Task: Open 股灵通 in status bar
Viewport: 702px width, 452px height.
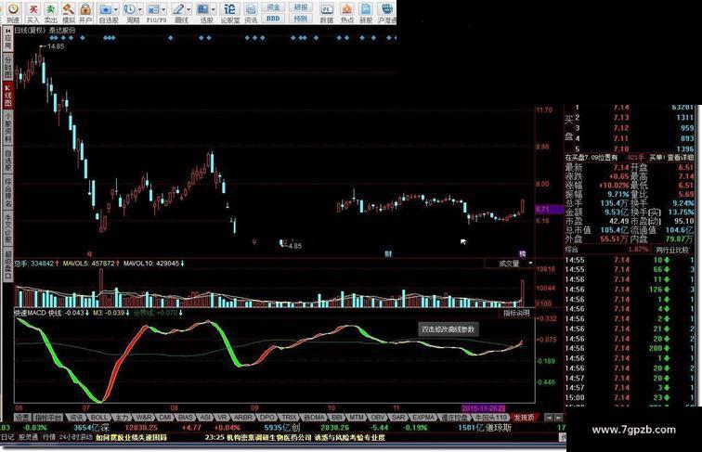Action: pos(28,437)
